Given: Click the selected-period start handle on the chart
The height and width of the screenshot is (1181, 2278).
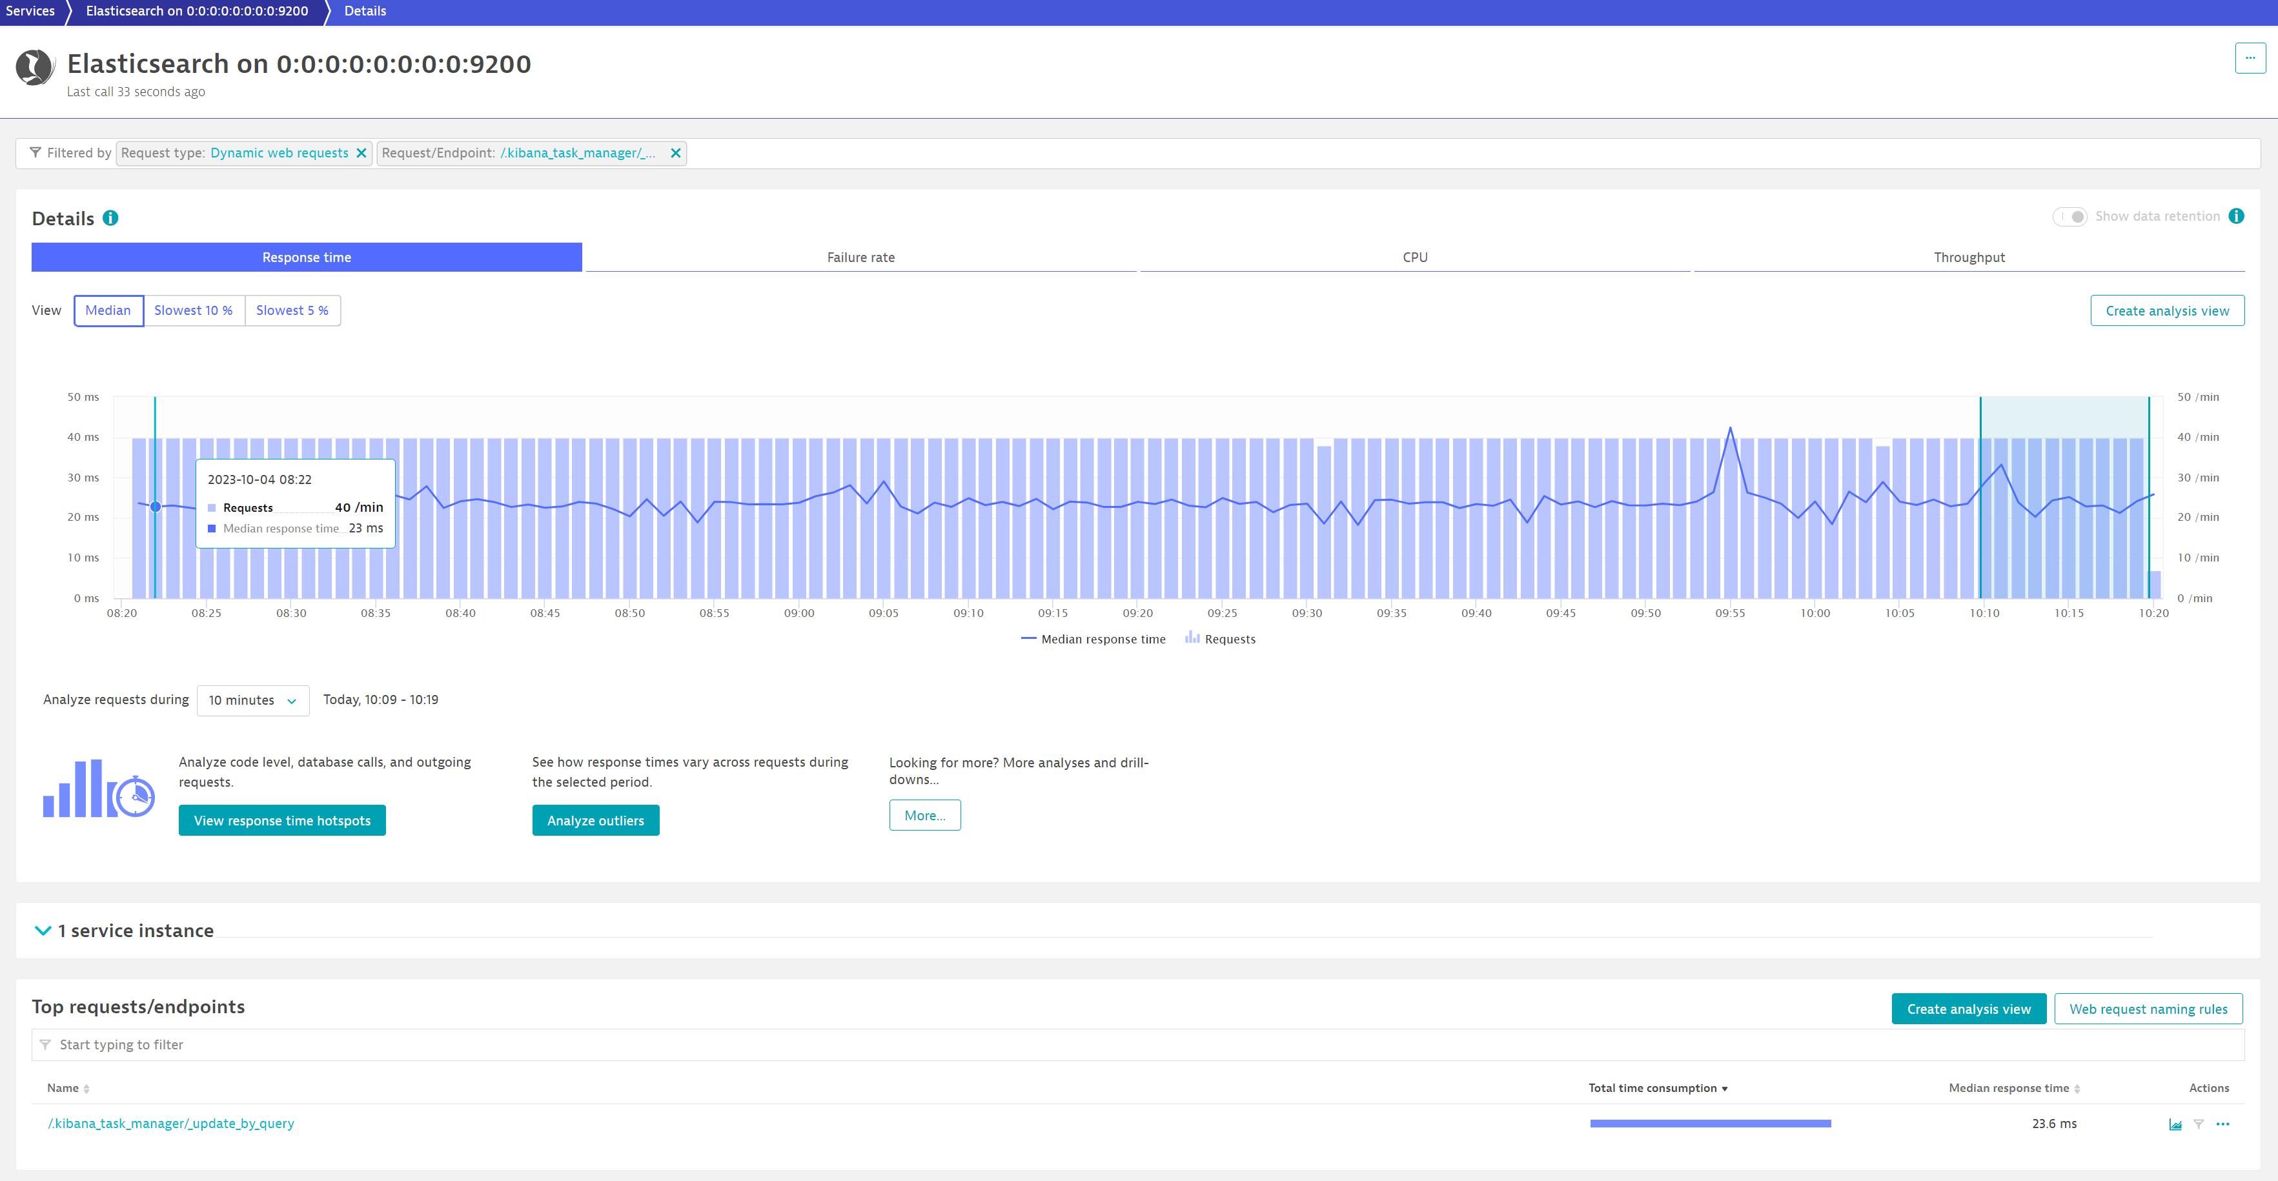Looking at the screenshot, I should tap(1981, 495).
